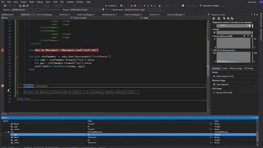263x148 pixels.
Task: Click the yellow marker icon in Process Memory header
Action: pyautogui.click(x=244, y=36)
